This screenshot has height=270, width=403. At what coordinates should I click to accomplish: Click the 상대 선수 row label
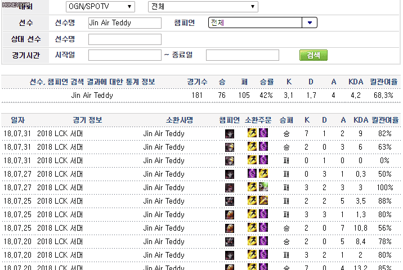click(26, 39)
